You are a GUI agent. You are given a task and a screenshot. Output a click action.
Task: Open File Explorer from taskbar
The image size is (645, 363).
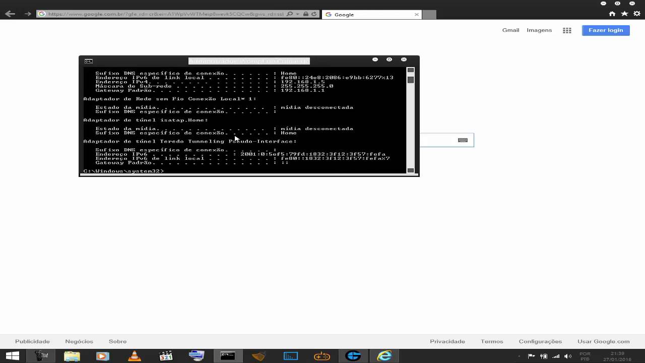coord(72,356)
